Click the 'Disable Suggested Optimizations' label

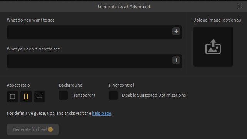154,95
